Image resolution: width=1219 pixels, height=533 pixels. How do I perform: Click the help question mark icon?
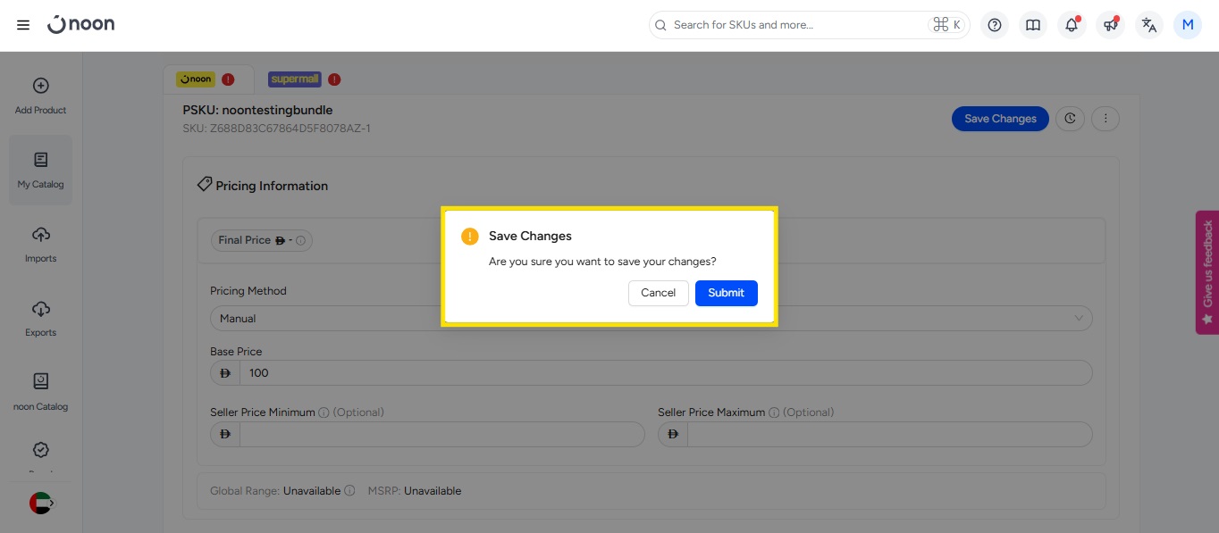point(995,25)
